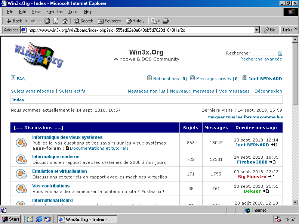Expand the Back button history arrow
This screenshot has height=224, width=299.
[25, 21]
